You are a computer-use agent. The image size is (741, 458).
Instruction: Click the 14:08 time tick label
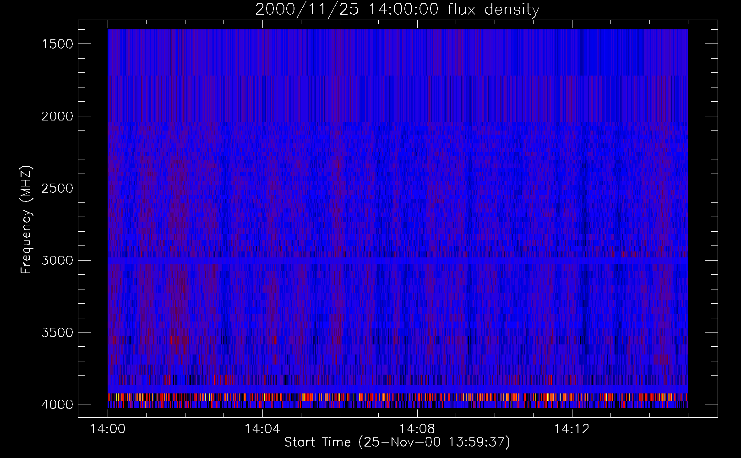[417, 429]
